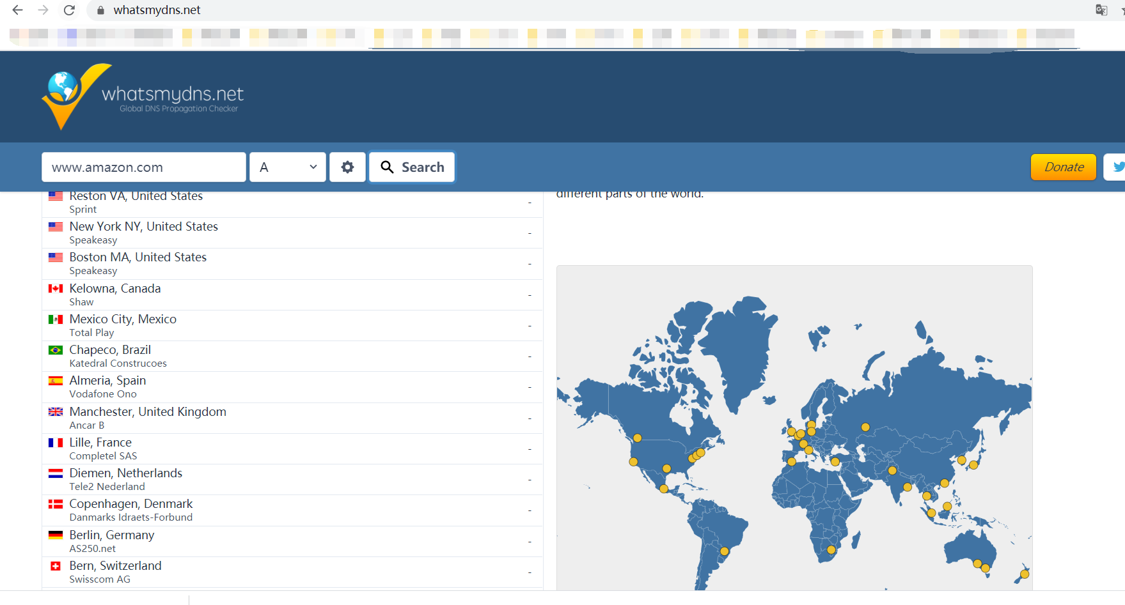The height and width of the screenshot is (605, 1125).
Task: Click 'Global DNS Propagation Checker' tagline
Action: [179, 109]
